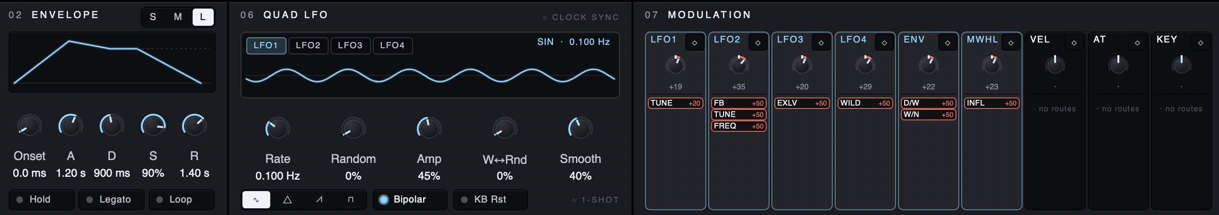Click the LFO Rate knob

(x=278, y=129)
